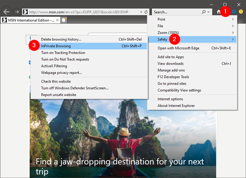This screenshot has width=246, height=178.
Task: Open the Zoom (100%) submenu
Action: click(x=192, y=33)
